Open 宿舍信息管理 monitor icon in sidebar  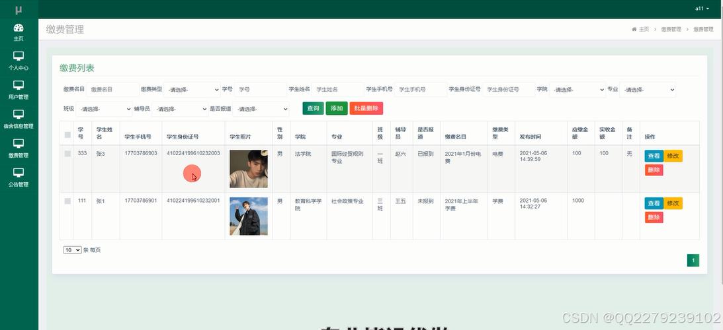pos(19,114)
